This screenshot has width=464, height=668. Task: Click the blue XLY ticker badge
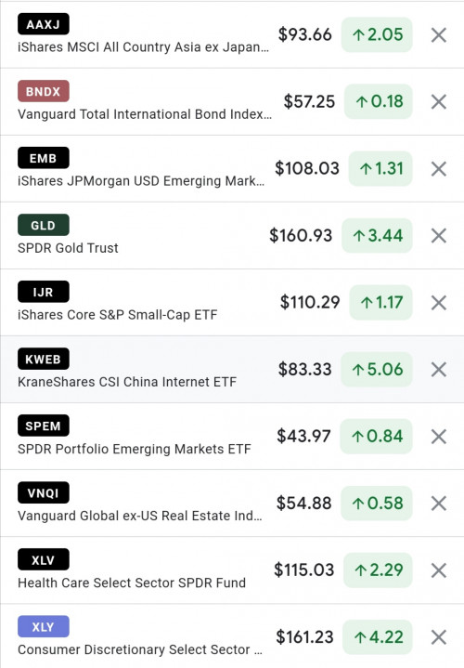[x=43, y=627]
